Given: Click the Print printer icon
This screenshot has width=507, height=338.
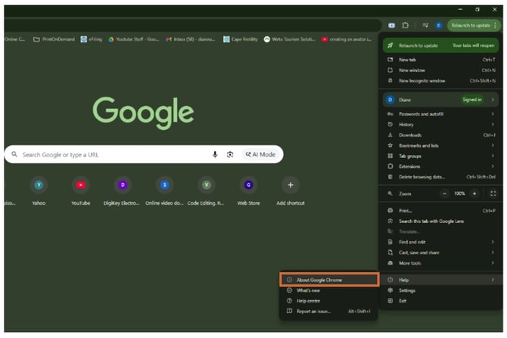Looking at the screenshot, I should tap(390, 211).
